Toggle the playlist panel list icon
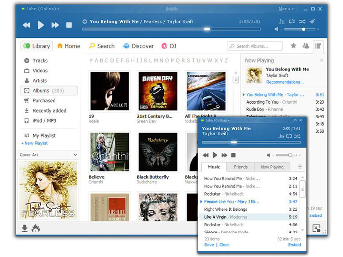Screen dimensions: 343x257 (318, 46)
